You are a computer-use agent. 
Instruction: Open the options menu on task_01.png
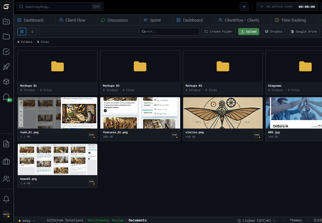pyautogui.click(x=92, y=135)
